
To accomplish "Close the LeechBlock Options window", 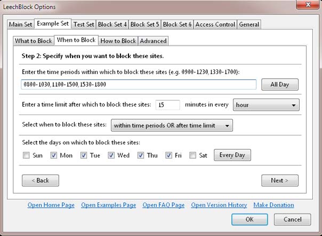I will click(305, 6).
